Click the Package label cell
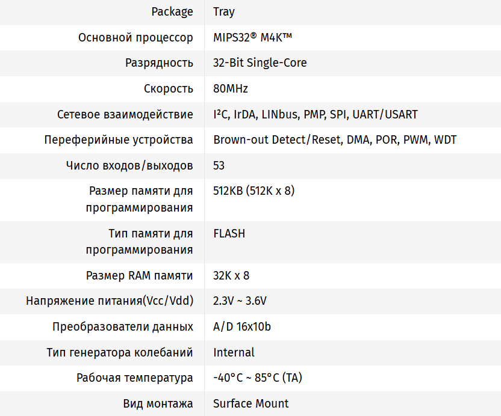Screen dimensions: 501x416 coord(172,12)
